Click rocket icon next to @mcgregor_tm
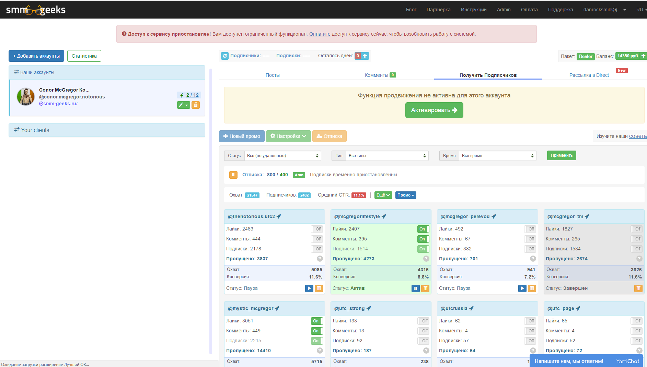647x367 pixels. 587,216
